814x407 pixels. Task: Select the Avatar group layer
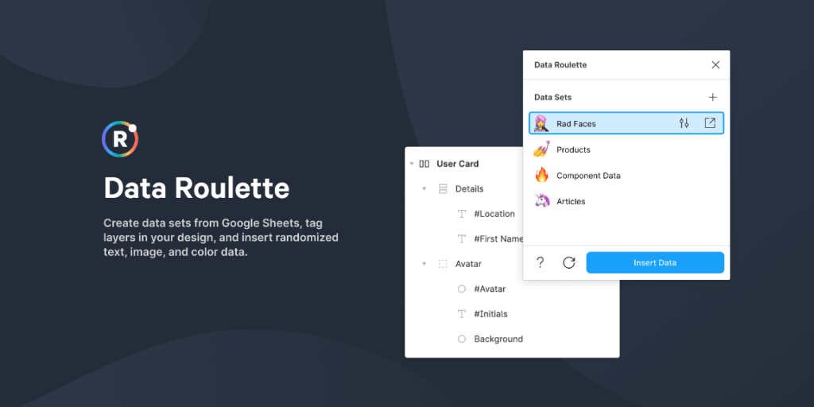coord(468,264)
